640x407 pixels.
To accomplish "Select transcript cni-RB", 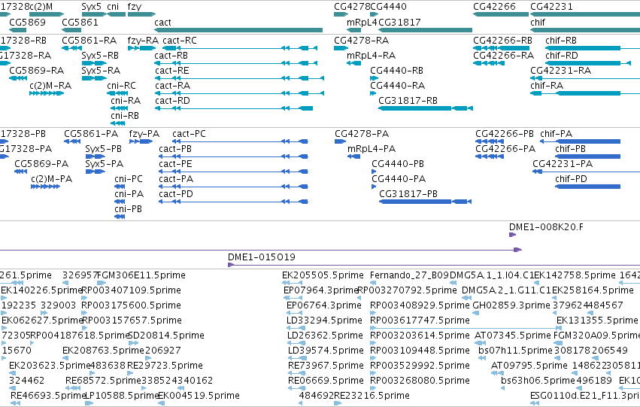I will [x=118, y=123].
